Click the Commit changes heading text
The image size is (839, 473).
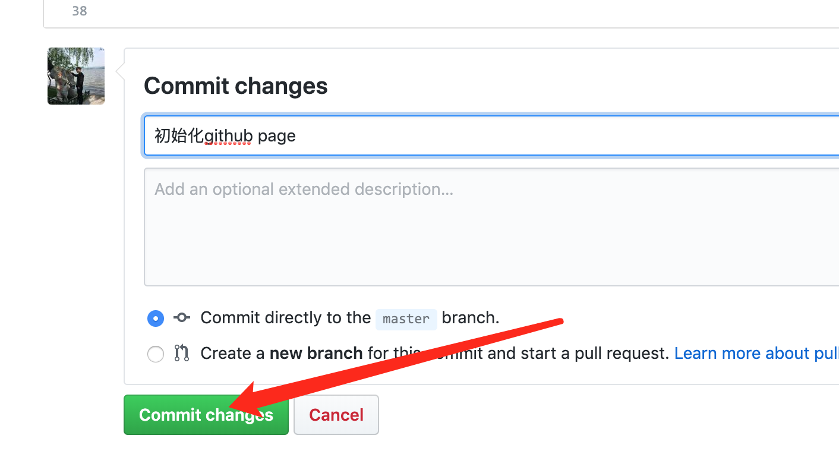coord(235,86)
